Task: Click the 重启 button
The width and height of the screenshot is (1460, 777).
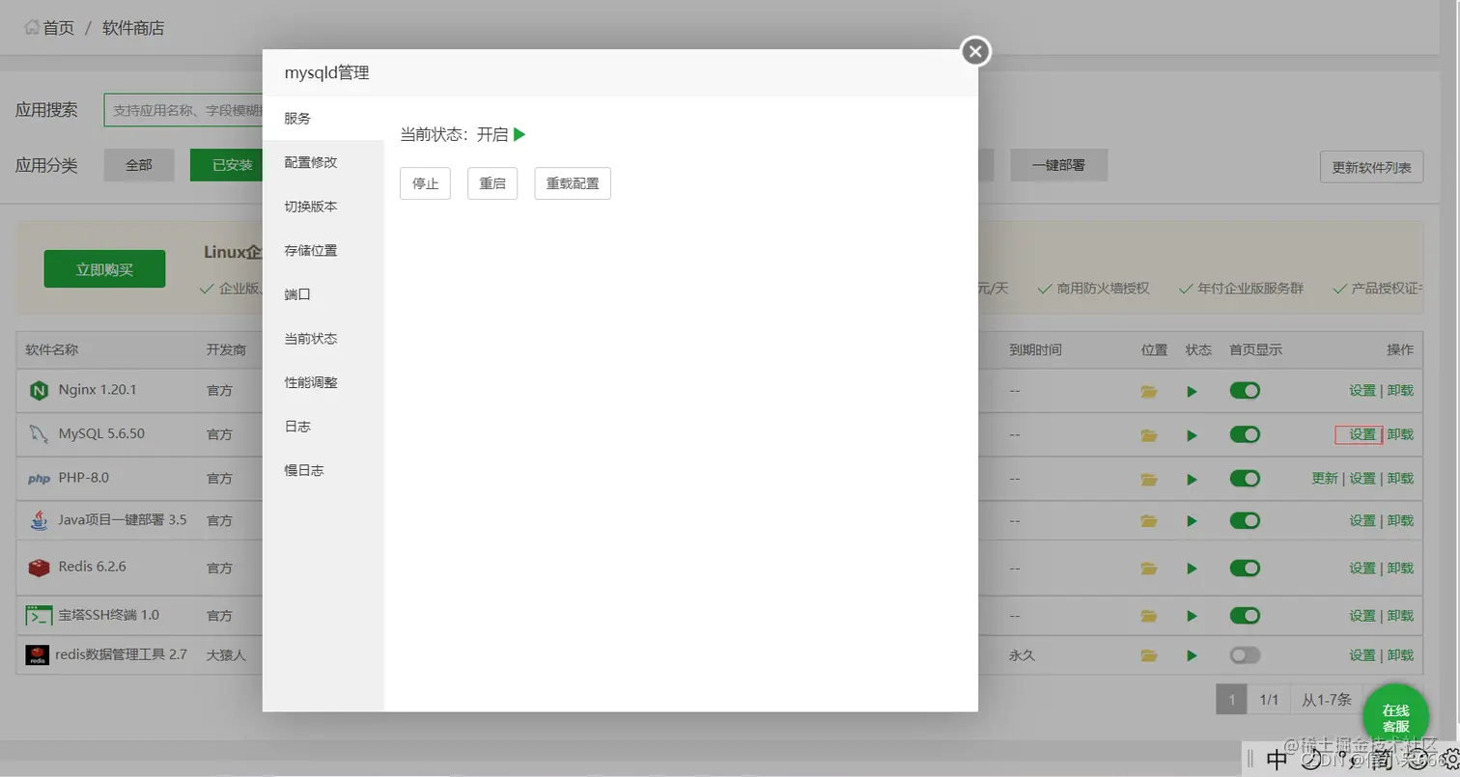Action: coord(492,183)
